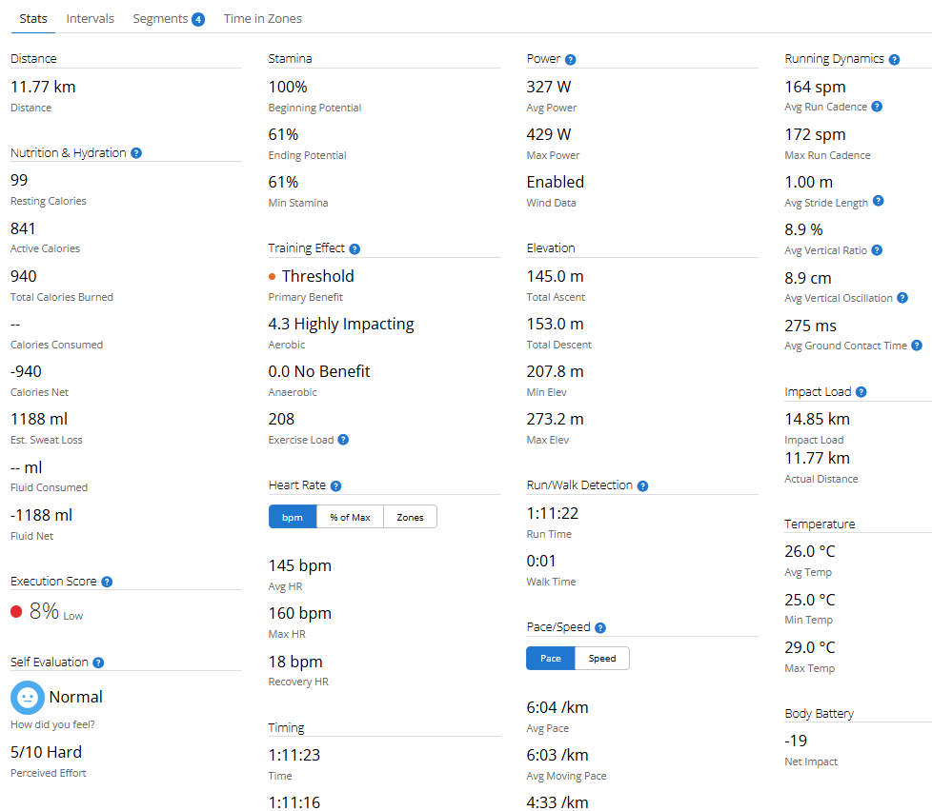Switch heart rate display to % of Max

[350, 517]
